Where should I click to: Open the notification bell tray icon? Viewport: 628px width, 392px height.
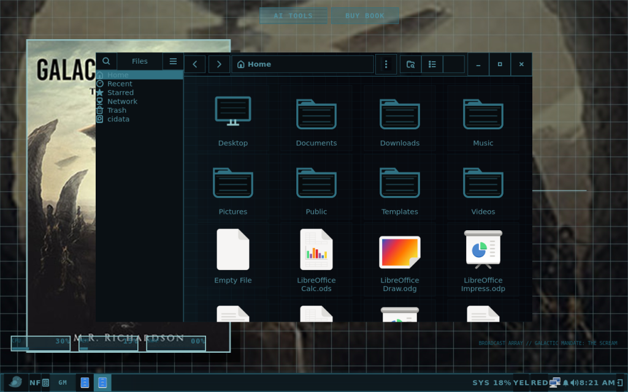(x=565, y=383)
